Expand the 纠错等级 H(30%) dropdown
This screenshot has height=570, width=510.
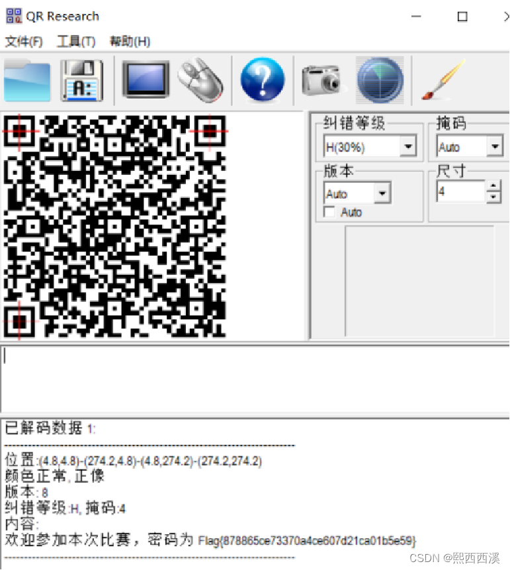408,146
